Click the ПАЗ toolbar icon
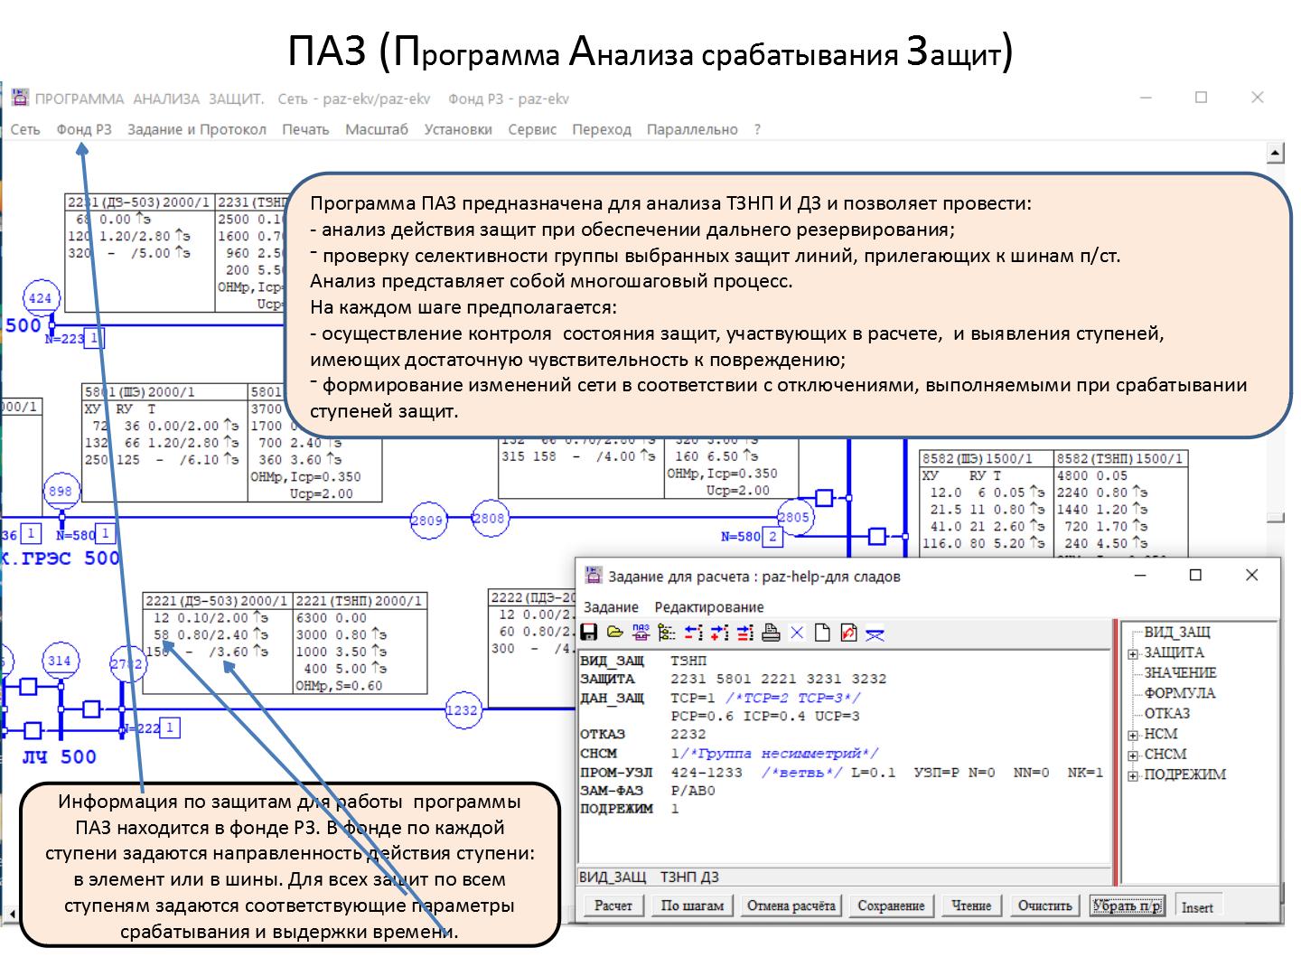The height and width of the screenshot is (976, 1301). click(641, 633)
